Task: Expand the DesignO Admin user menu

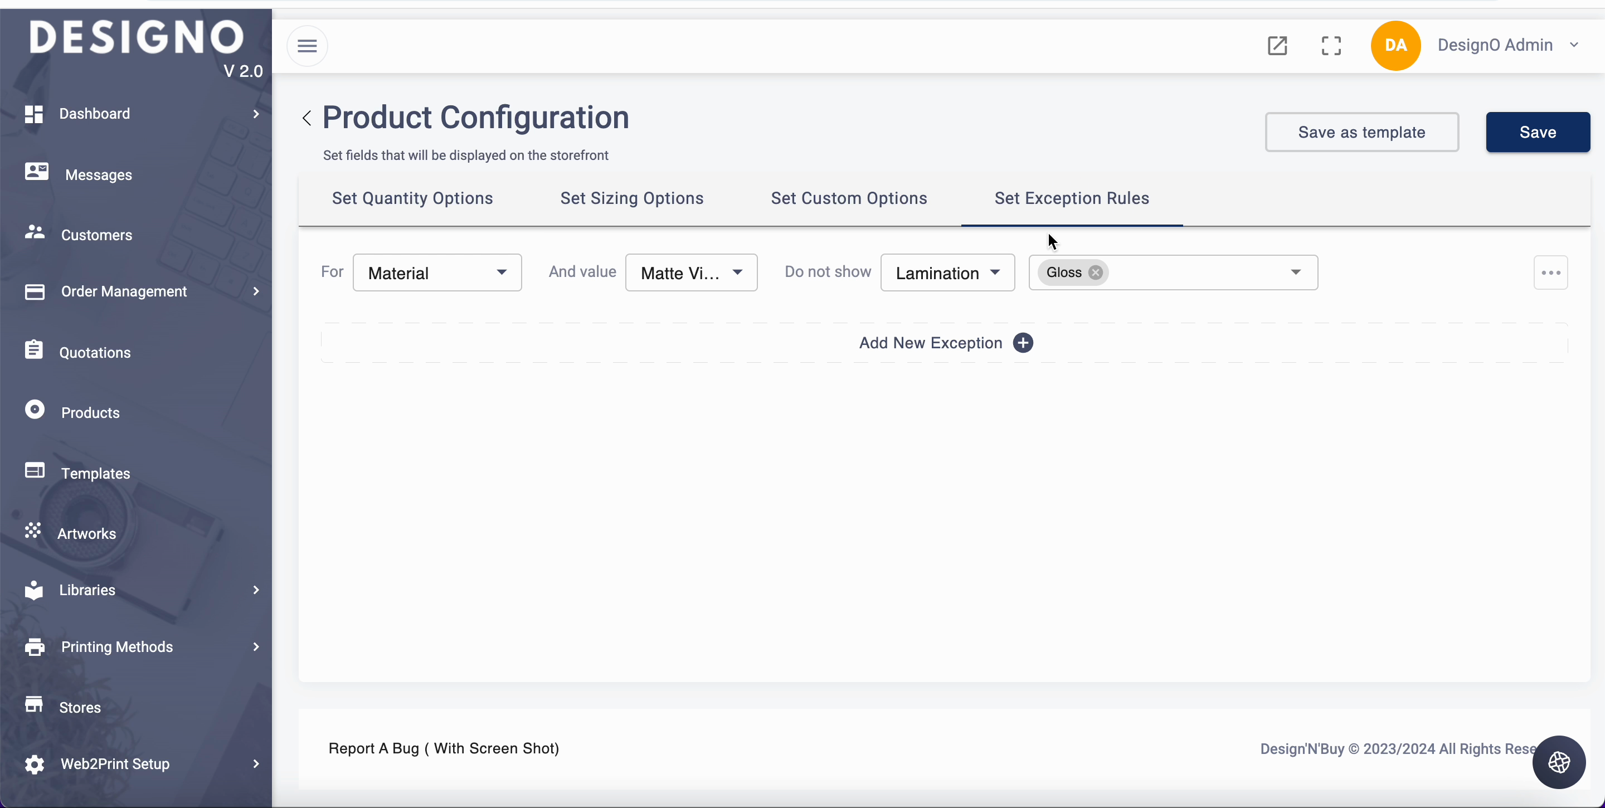Action: tap(1574, 45)
